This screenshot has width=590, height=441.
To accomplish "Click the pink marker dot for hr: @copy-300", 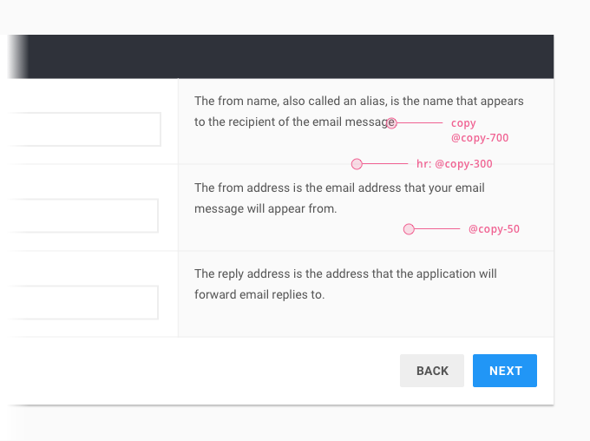I will pos(357,164).
